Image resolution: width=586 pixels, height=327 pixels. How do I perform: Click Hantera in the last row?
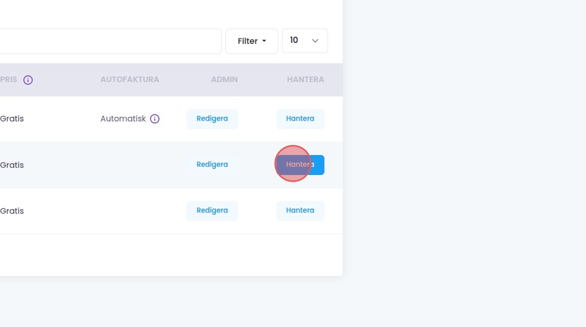click(300, 211)
